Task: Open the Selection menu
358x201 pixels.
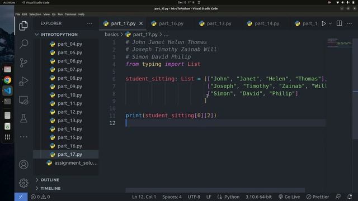Action: click(x=35, y=15)
